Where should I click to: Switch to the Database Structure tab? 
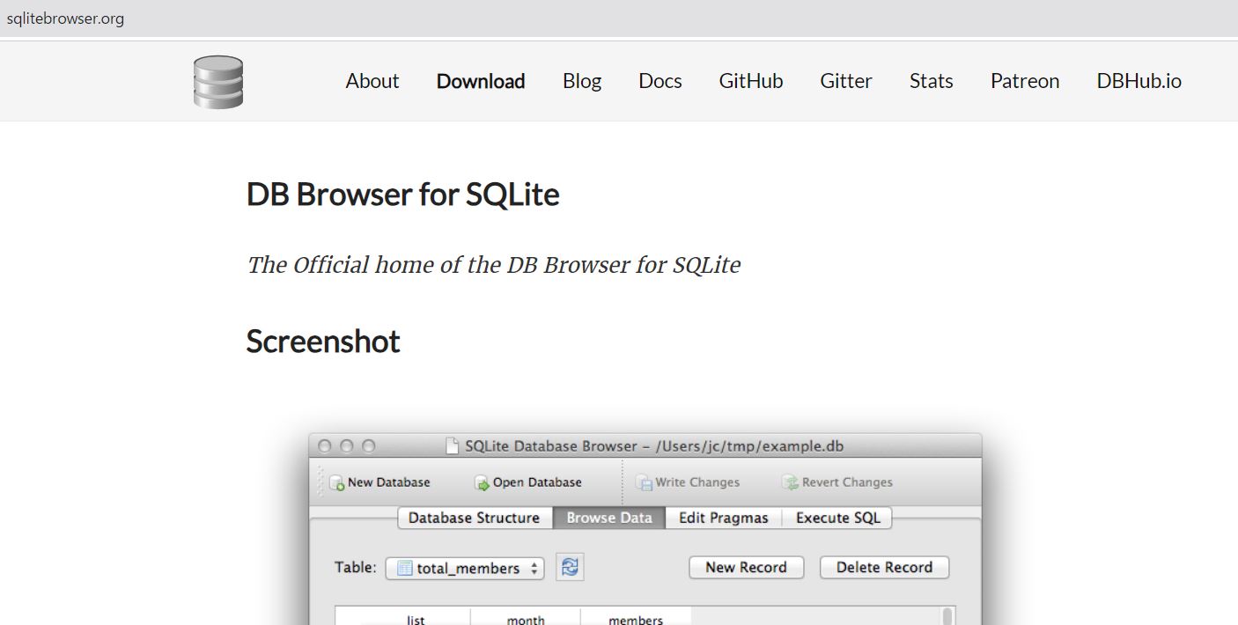474,518
